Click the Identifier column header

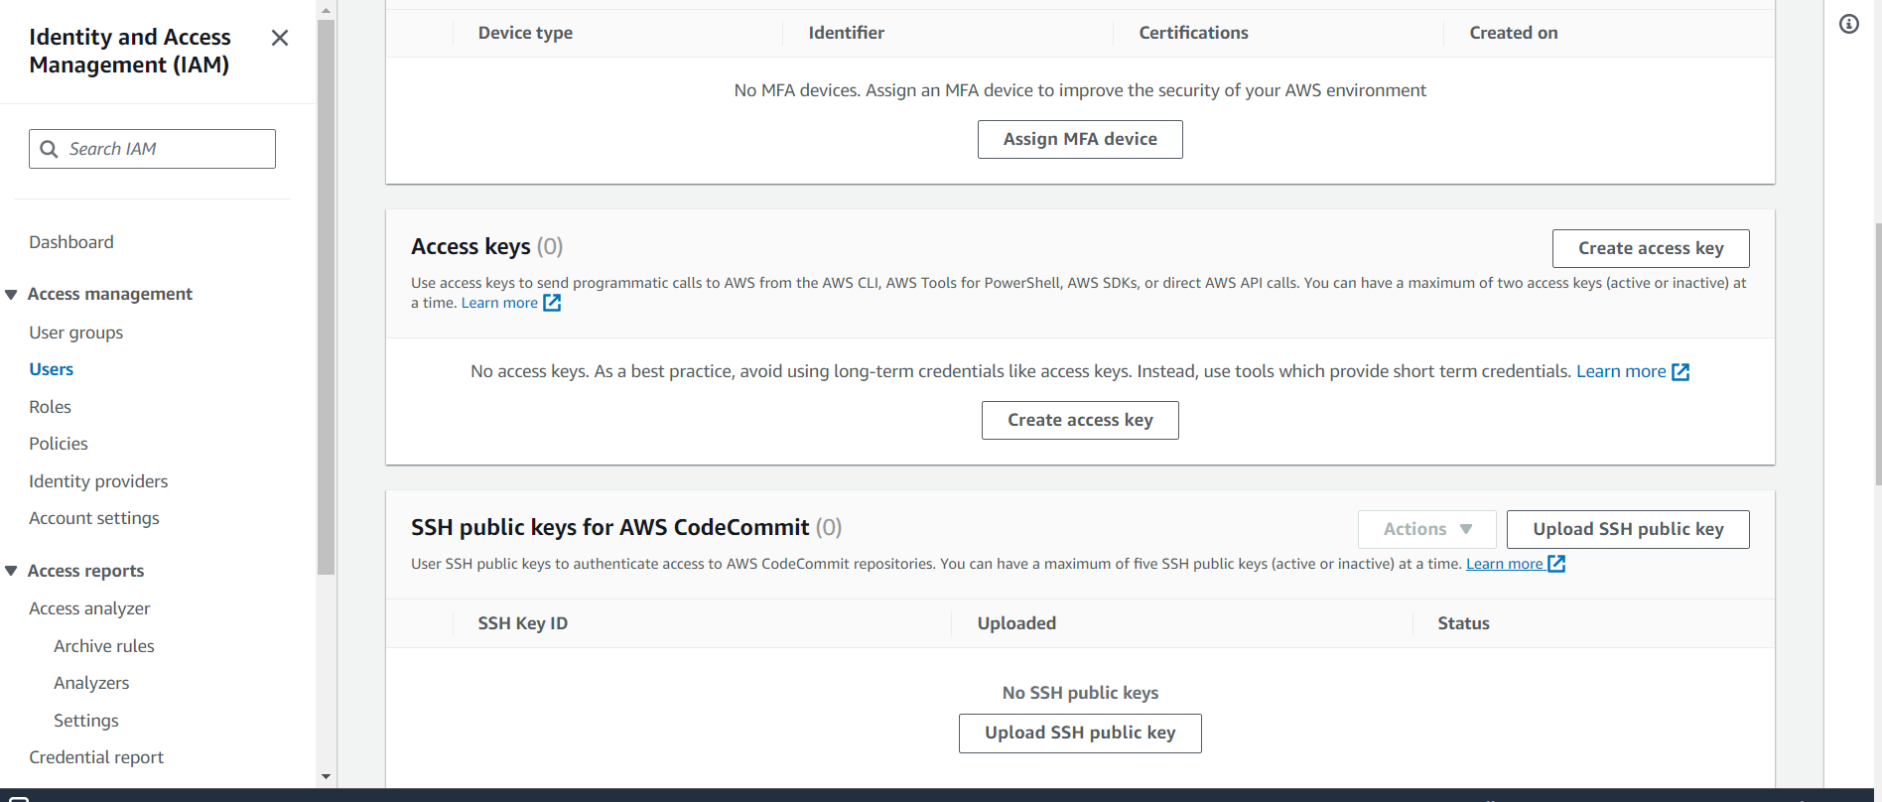point(846,33)
